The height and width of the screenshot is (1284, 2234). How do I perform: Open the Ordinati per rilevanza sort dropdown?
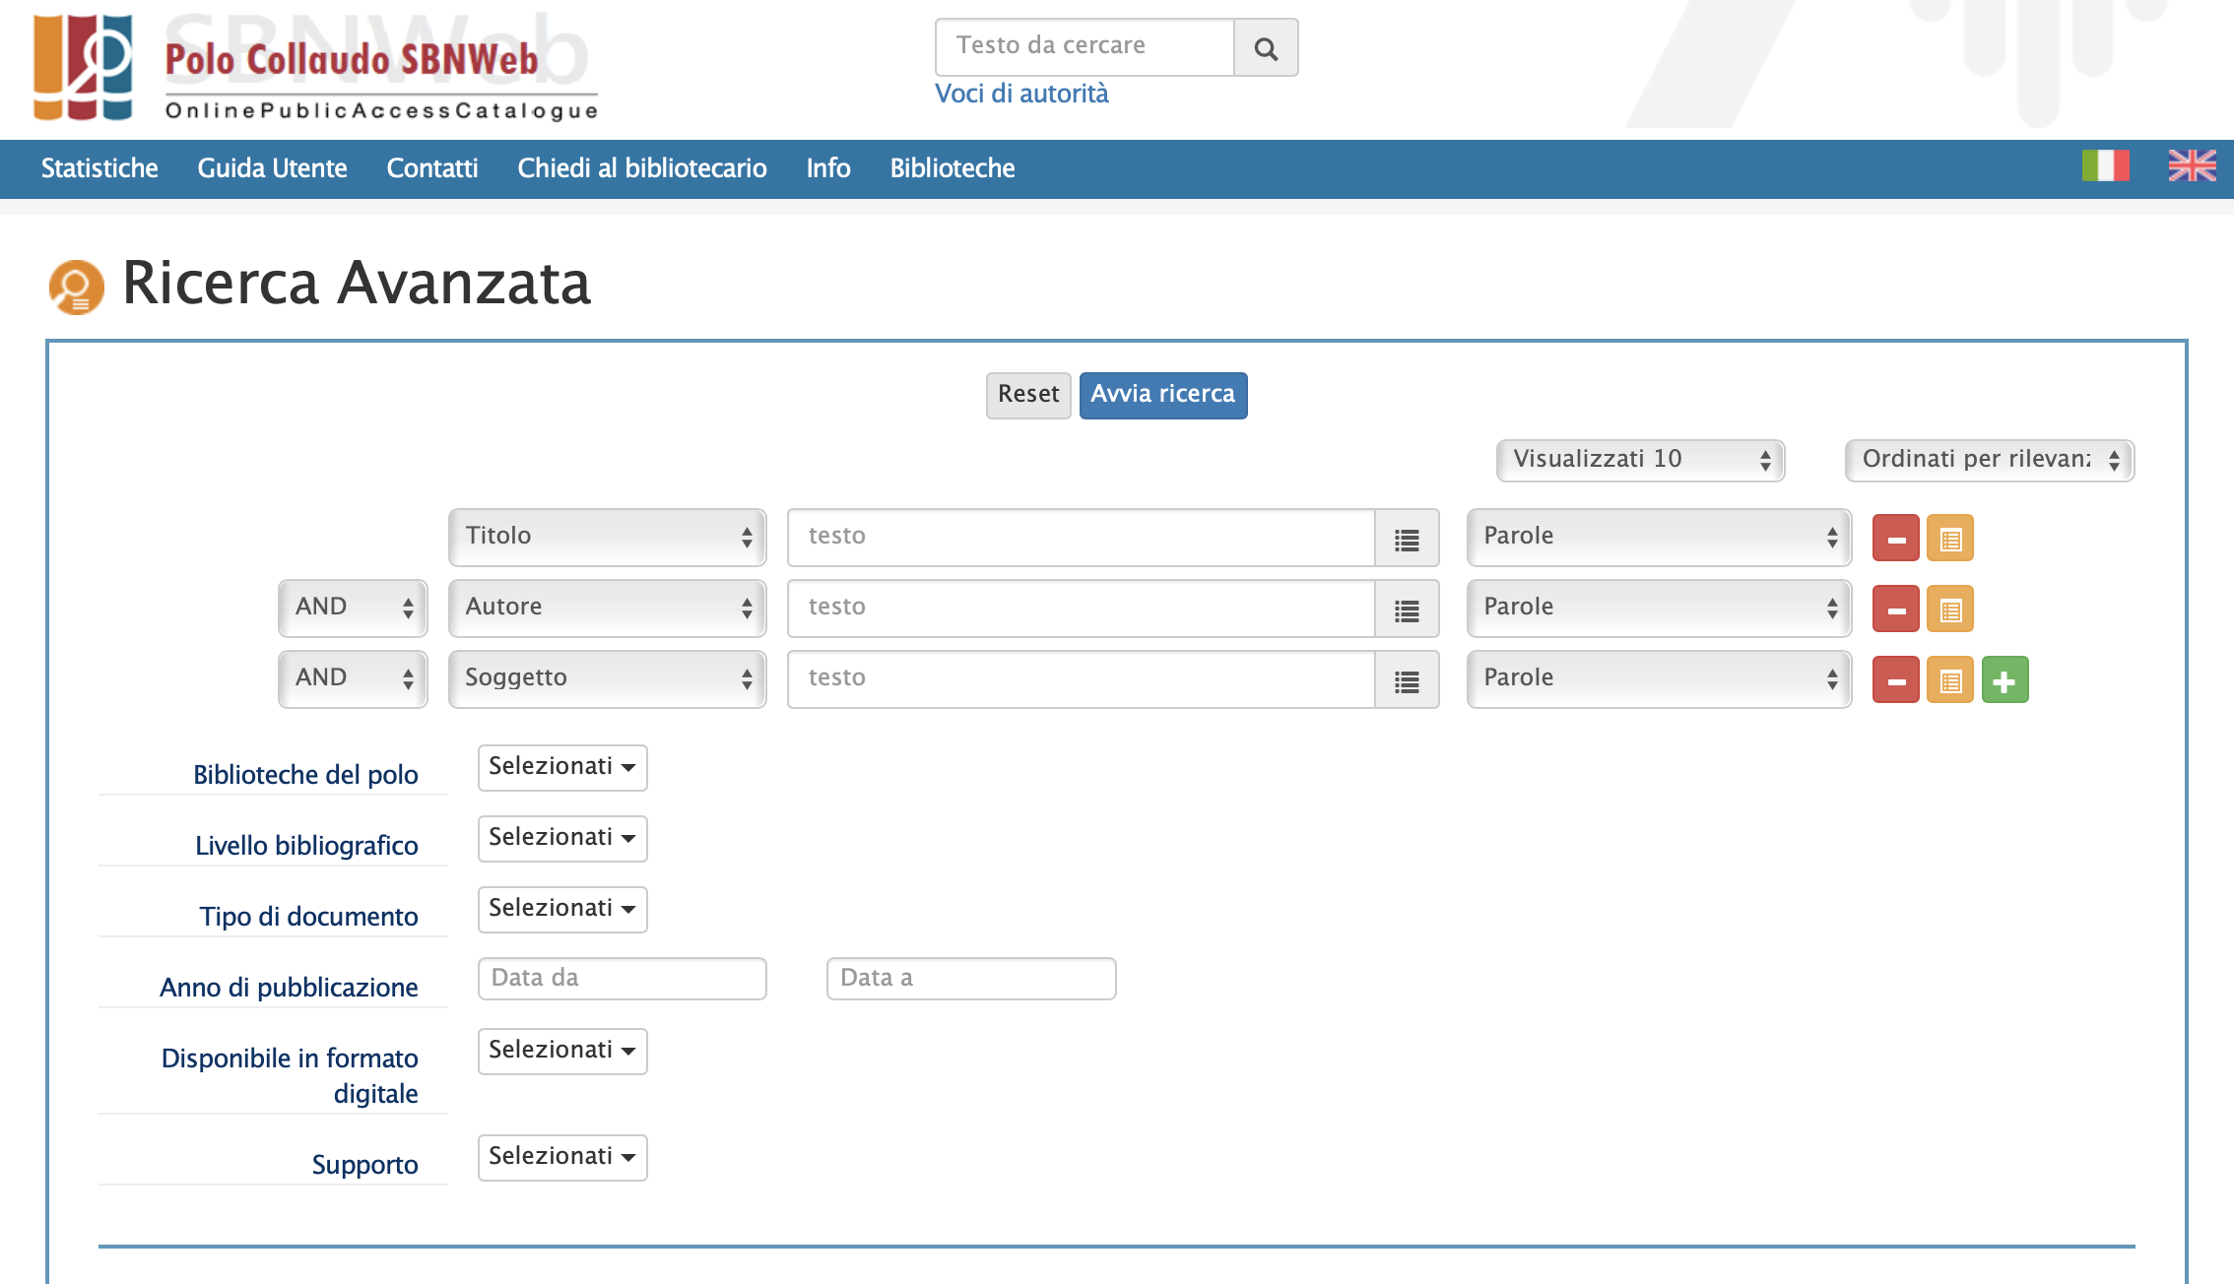[1989, 460]
